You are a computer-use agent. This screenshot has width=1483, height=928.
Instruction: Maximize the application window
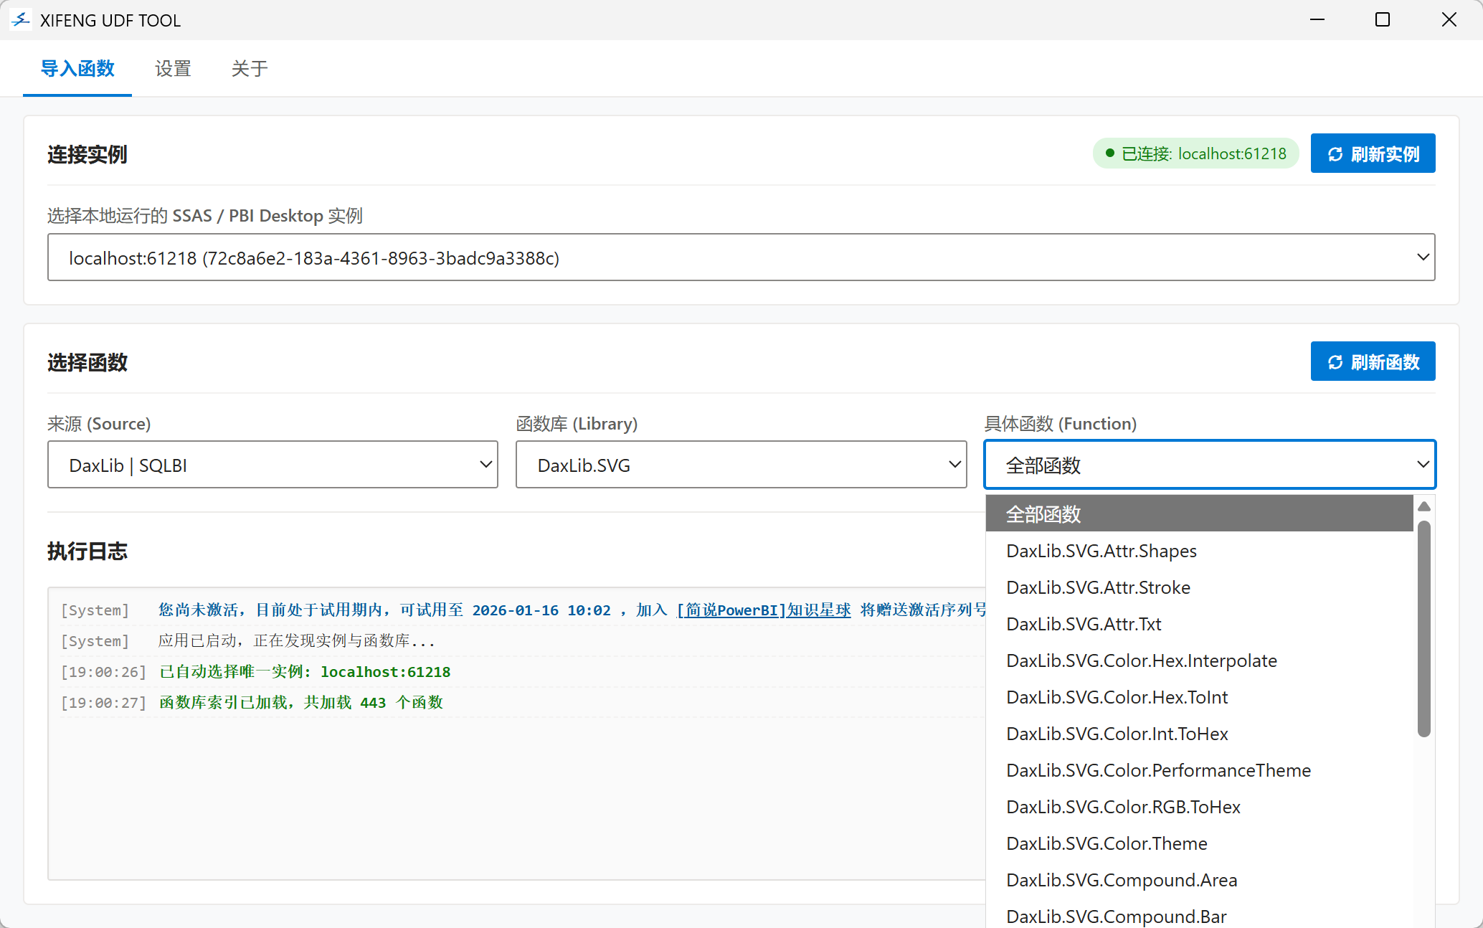click(1383, 20)
